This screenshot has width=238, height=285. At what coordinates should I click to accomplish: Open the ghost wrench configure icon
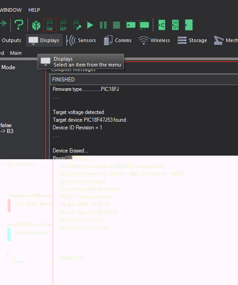click(x=77, y=25)
